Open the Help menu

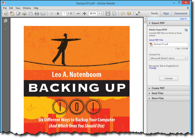pyautogui.click(x=36, y=8)
